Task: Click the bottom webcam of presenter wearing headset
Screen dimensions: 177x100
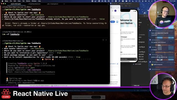Action: coord(163,86)
